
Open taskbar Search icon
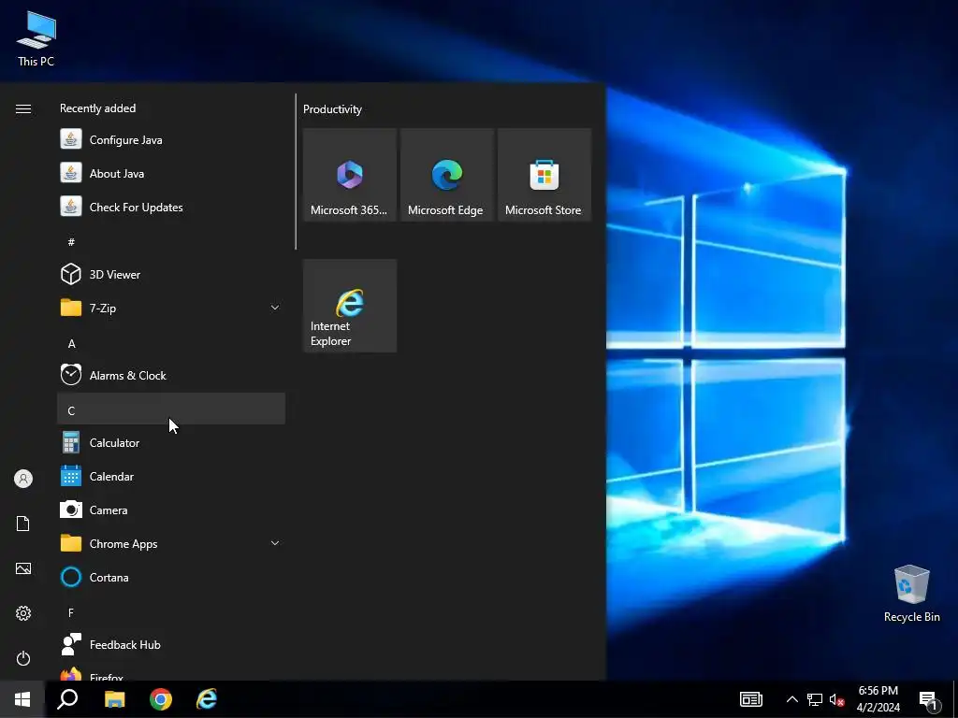click(67, 699)
